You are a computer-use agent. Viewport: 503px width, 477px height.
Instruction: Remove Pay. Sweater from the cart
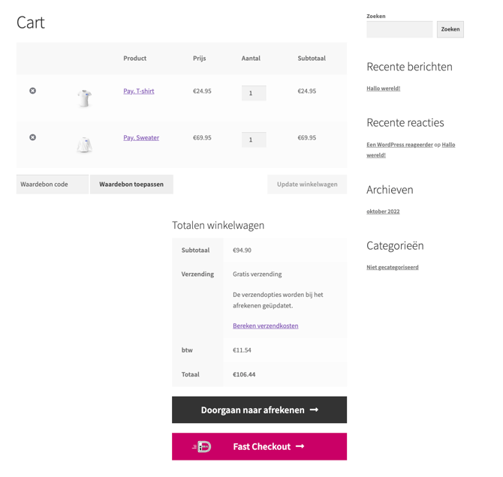[x=33, y=137]
